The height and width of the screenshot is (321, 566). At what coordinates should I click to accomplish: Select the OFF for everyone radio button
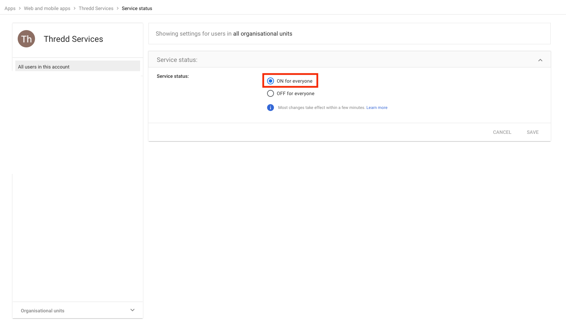(x=271, y=93)
